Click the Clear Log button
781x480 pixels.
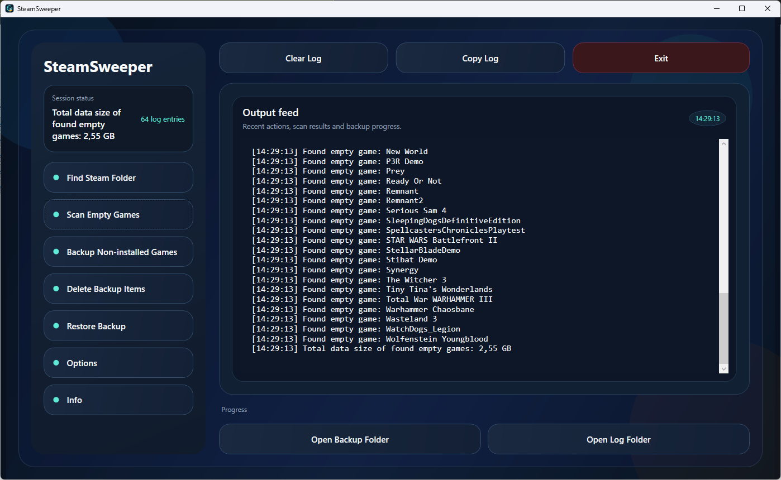pos(303,58)
